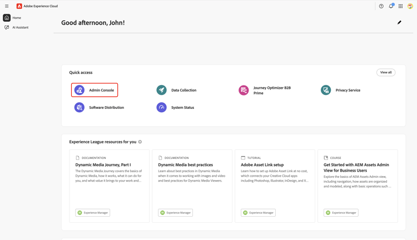Open Dynamic Media Journey, Part I documentation
This screenshot has height=240, width=417.
point(103,165)
